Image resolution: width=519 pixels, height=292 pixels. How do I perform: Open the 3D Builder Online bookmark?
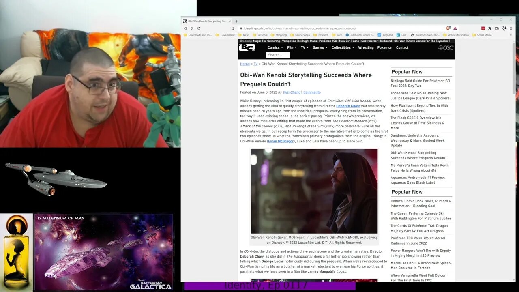click(360, 35)
